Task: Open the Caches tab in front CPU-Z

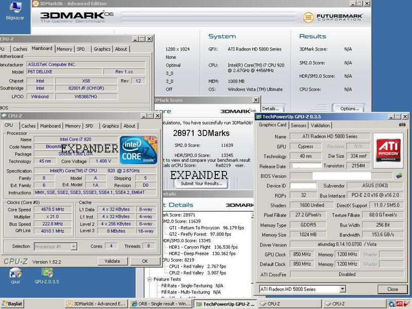Action: pos(28,126)
